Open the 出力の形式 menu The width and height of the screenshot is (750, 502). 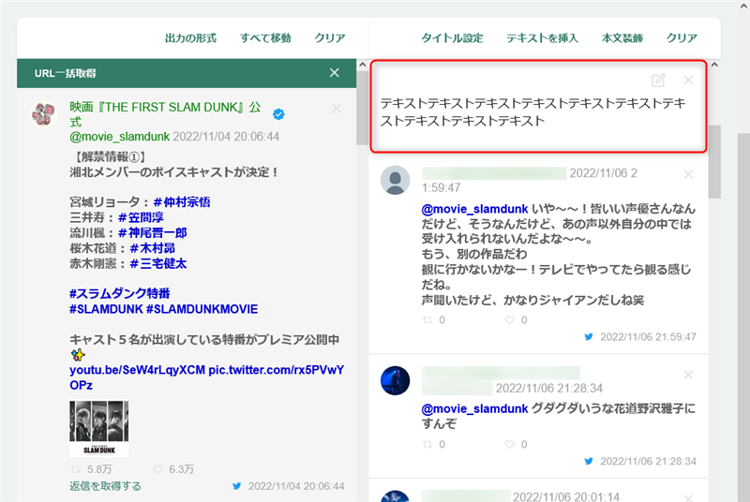coord(190,37)
